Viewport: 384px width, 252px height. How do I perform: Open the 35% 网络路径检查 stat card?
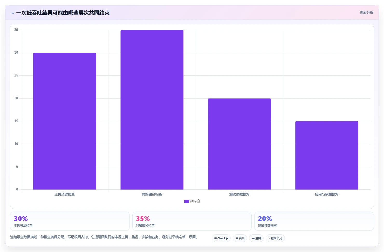tap(192, 221)
